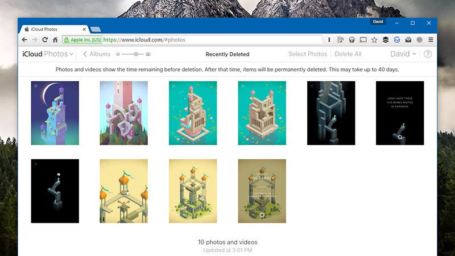Click the Apple Inc. secure certificate badge
This screenshot has width=455, height=256.
click(82, 40)
